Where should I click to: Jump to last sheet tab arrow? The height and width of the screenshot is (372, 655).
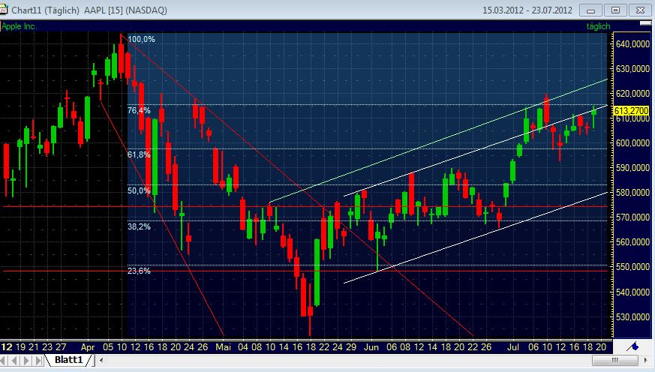pos(38,360)
